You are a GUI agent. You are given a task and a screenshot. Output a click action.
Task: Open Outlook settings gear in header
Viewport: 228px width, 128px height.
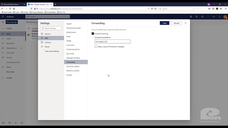(202, 17)
